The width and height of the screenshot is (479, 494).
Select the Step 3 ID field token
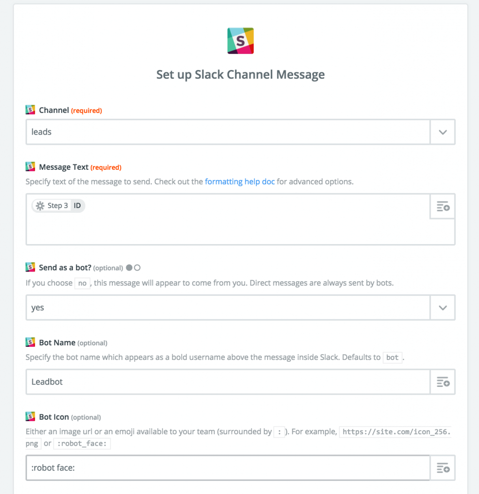pos(58,205)
